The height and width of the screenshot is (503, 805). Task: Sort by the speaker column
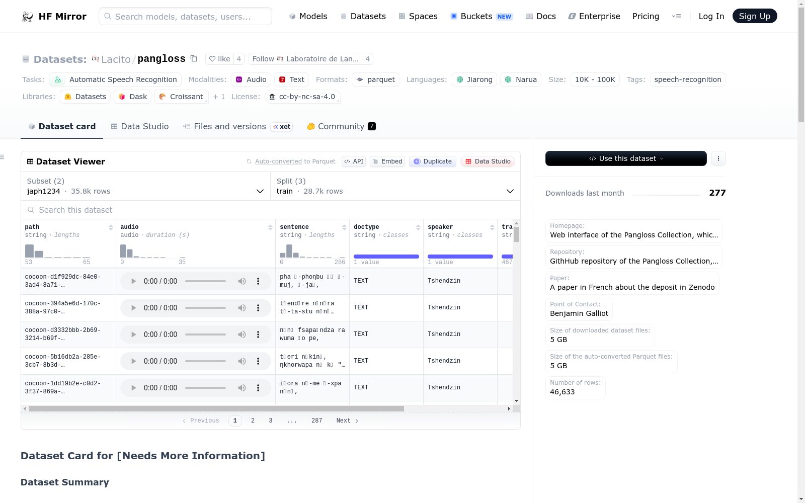point(492,227)
